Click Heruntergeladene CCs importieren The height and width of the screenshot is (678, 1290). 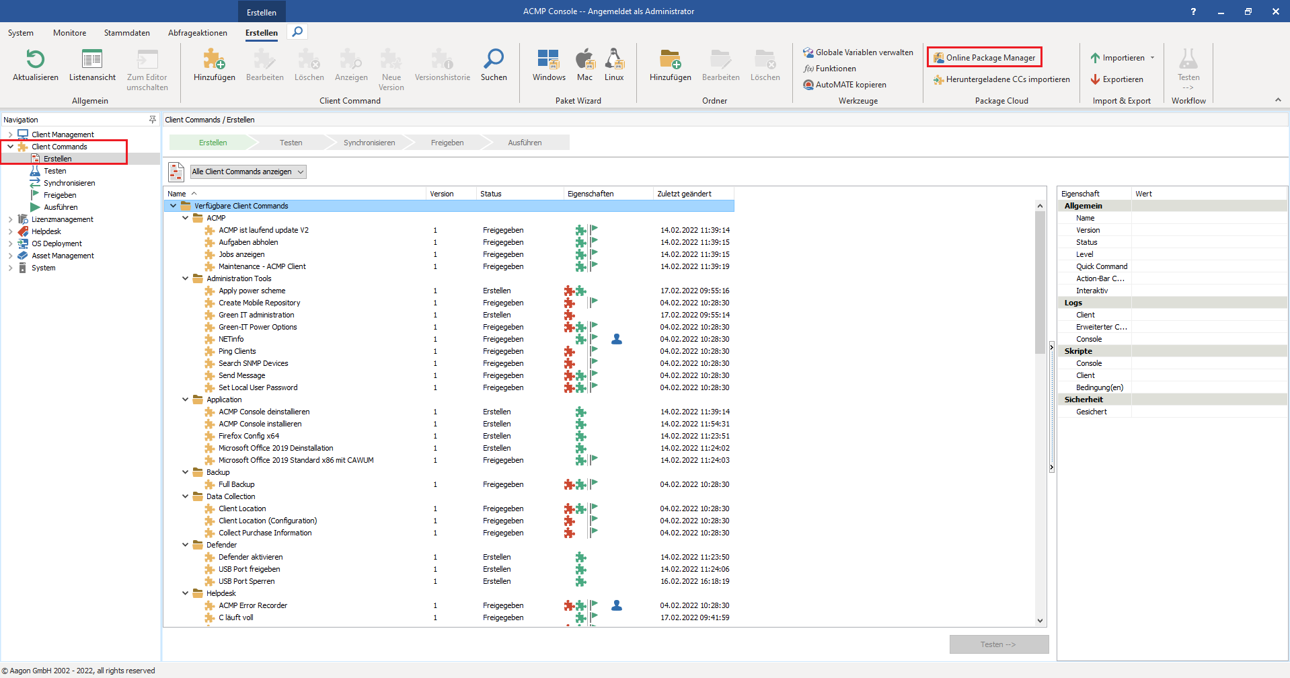[x=1001, y=79]
